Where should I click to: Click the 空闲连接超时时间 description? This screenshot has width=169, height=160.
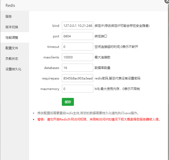pyautogui.click(x=116, y=47)
